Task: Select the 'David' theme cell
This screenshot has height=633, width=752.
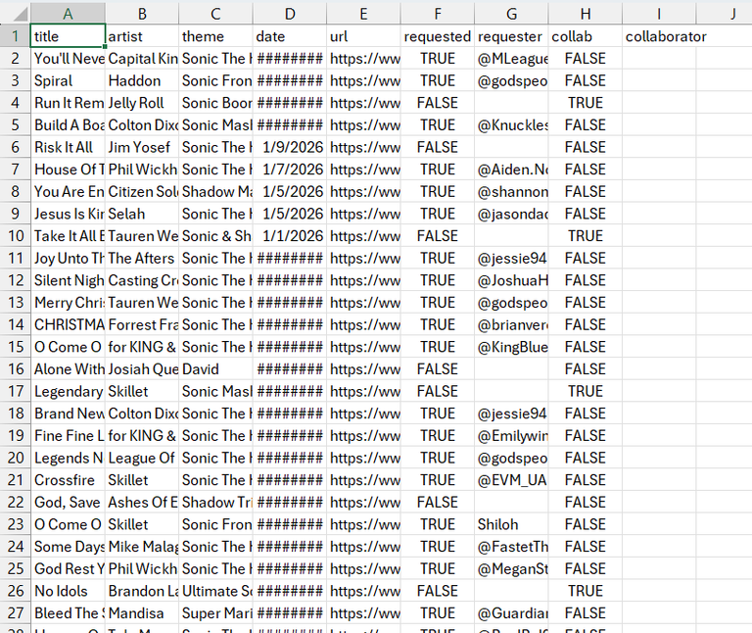Action: [x=215, y=369]
